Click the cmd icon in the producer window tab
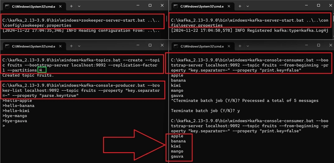Image resolution: width=334 pixels, height=163 pixels. click(x=7, y=46)
